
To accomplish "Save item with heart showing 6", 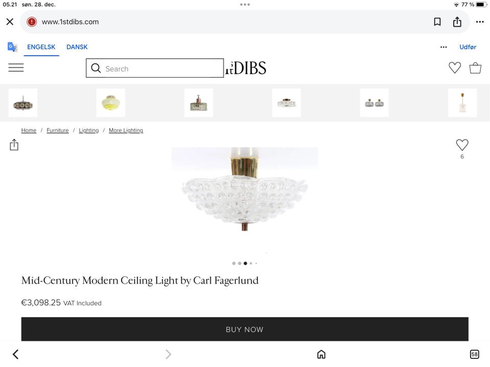I will 462,145.
